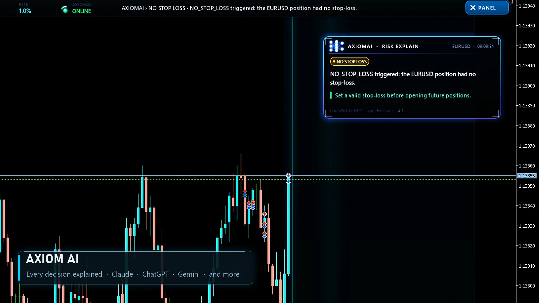Click the OpenAI ChatGPT model footer text
This screenshot has height=303, width=539.
click(368, 111)
